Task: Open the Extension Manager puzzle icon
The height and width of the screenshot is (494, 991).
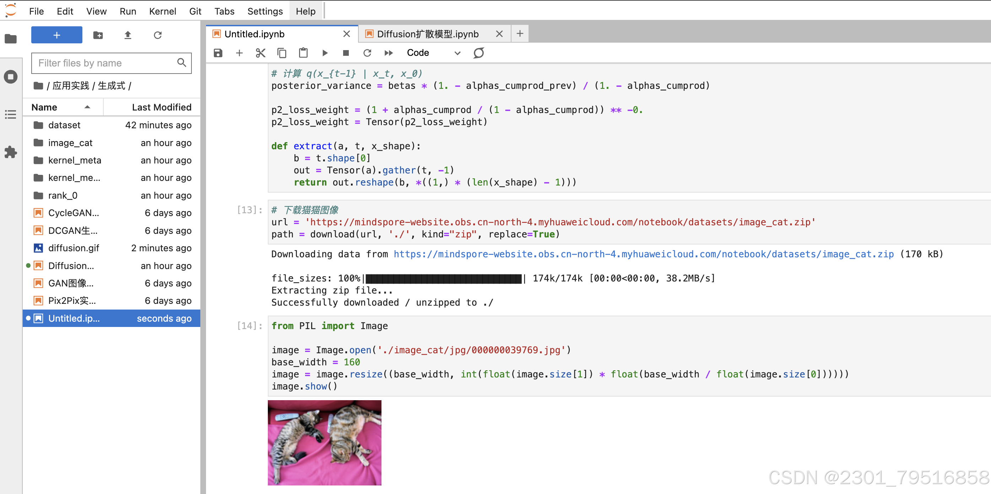Action: pyautogui.click(x=11, y=152)
